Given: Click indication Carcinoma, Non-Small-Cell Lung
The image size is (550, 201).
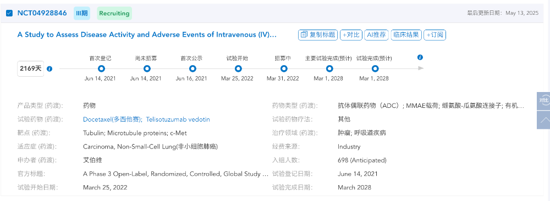Looking at the screenshot, I should 151,146.
